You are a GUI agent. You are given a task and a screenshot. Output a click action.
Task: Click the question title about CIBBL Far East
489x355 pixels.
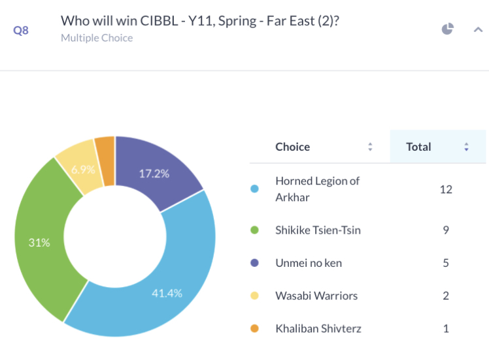click(x=199, y=21)
